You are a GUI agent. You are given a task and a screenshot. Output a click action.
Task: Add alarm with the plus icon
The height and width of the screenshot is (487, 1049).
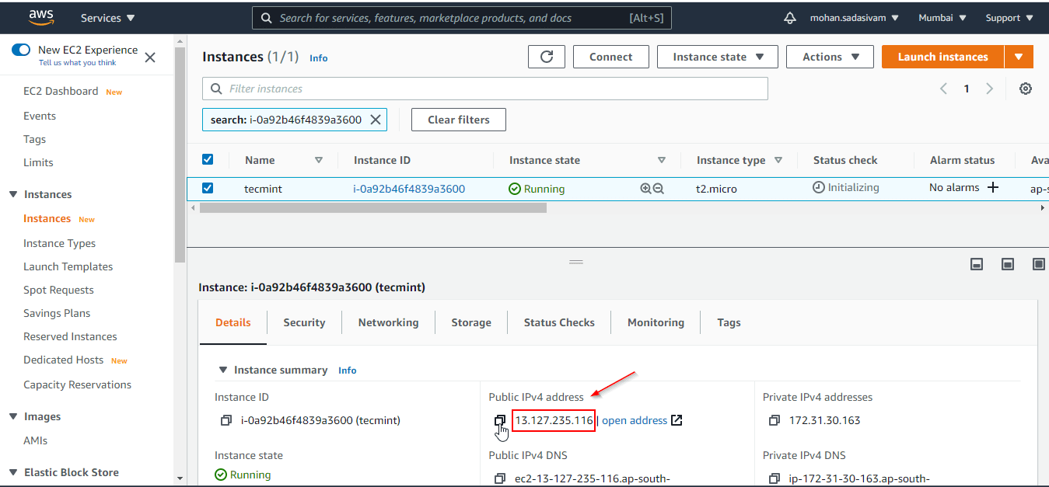click(993, 187)
